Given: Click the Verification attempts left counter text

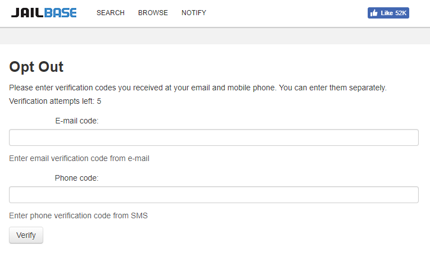Looking at the screenshot, I should [55, 101].
